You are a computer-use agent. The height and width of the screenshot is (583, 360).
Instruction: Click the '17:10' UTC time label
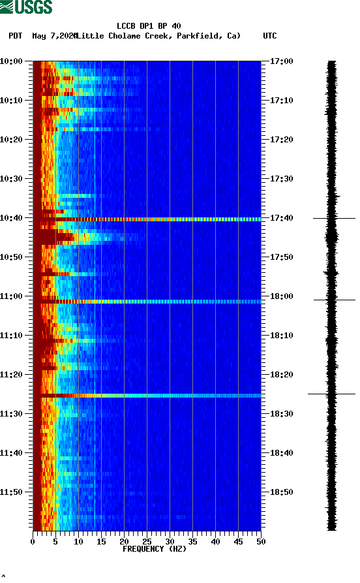click(x=282, y=101)
